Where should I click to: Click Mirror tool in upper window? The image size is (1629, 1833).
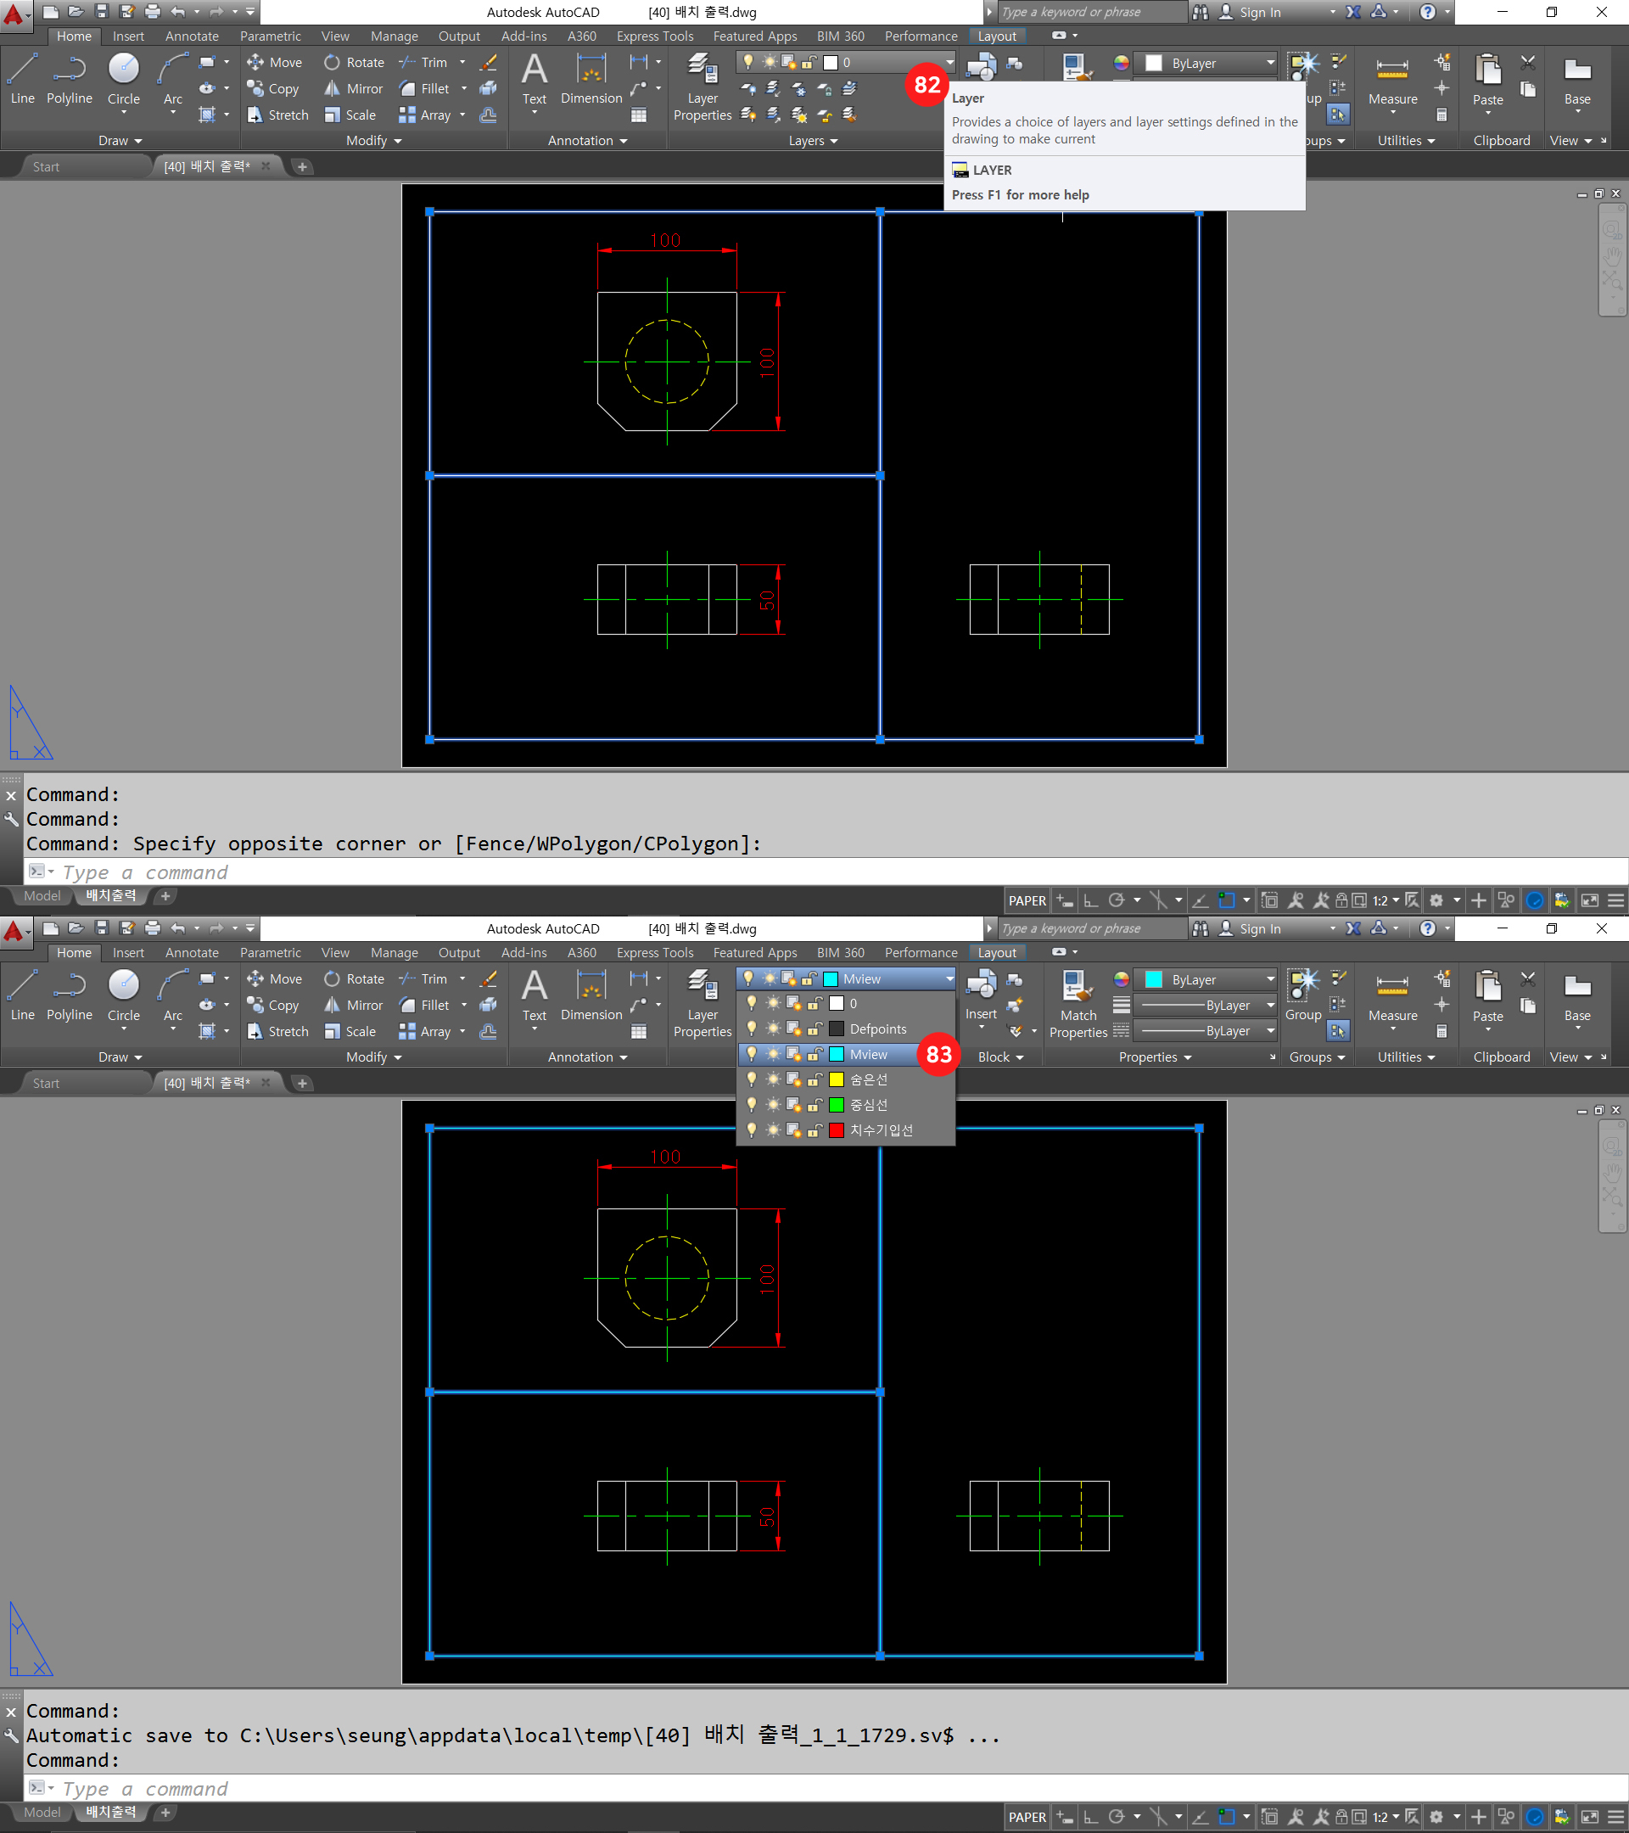pos(353,89)
